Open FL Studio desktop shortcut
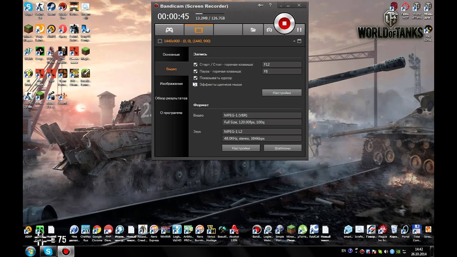 click(28, 77)
